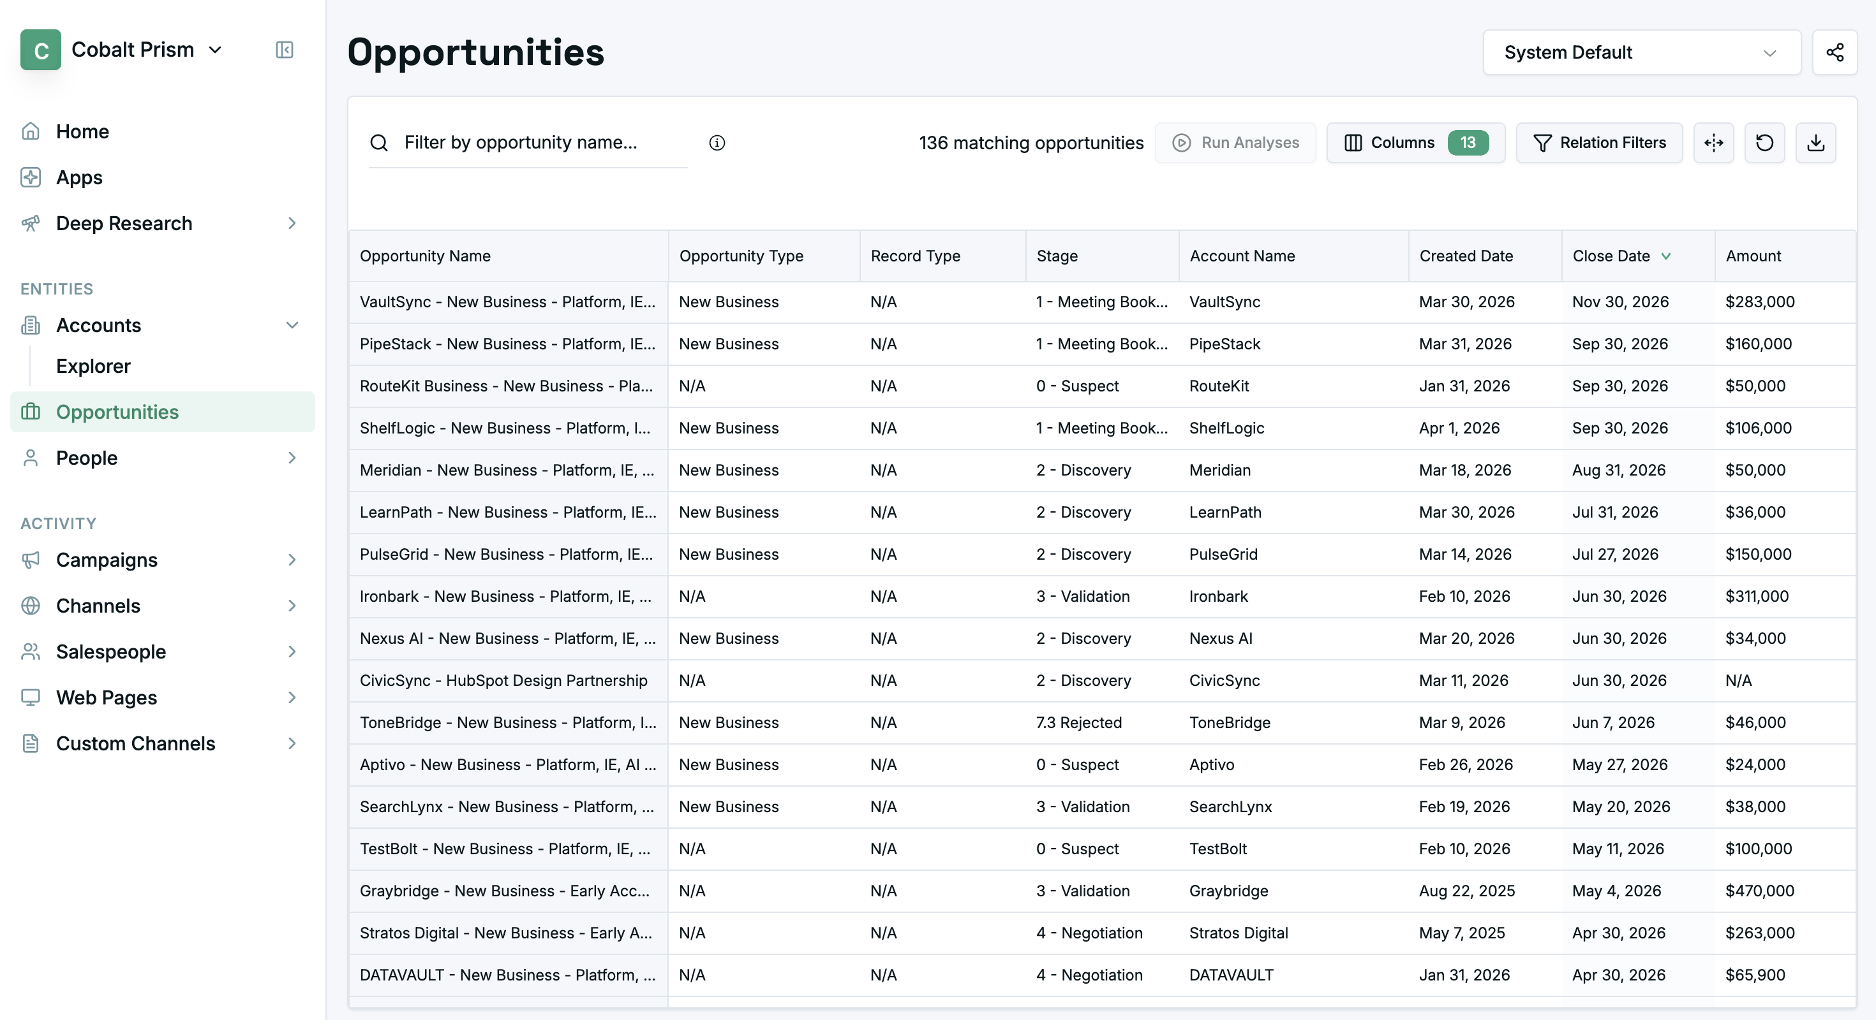Screen dimensions: 1876x1020
Task: Focus the opportunity name filter field
Action: [x=528, y=143]
